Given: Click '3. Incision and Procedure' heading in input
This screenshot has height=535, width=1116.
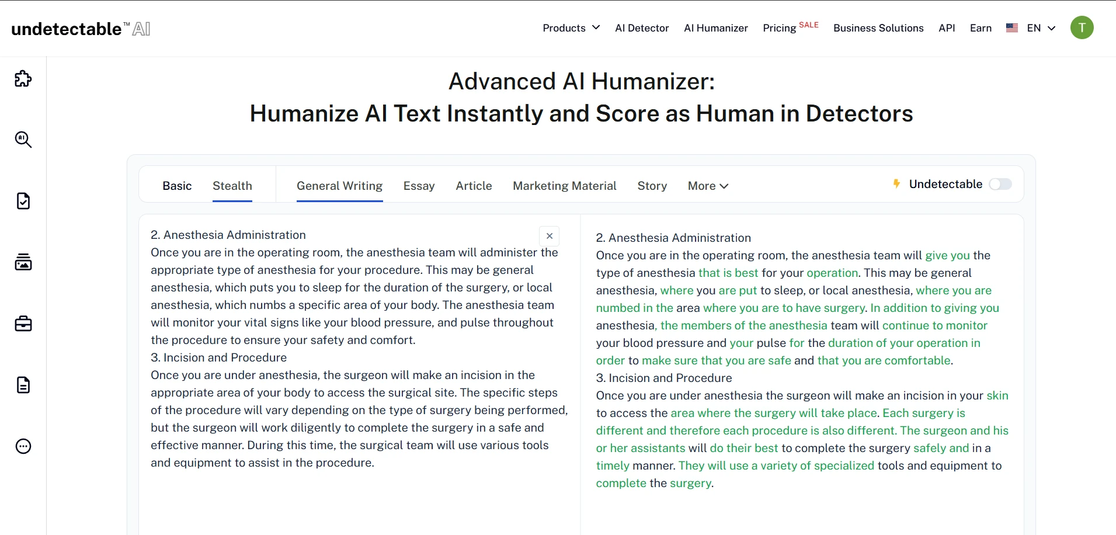Looking at the screenshot, I should [x=219, y=357].
